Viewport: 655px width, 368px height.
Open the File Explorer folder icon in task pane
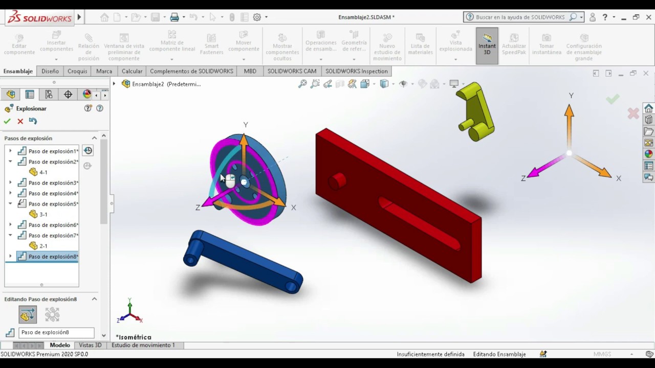click(x=649, y=131)
